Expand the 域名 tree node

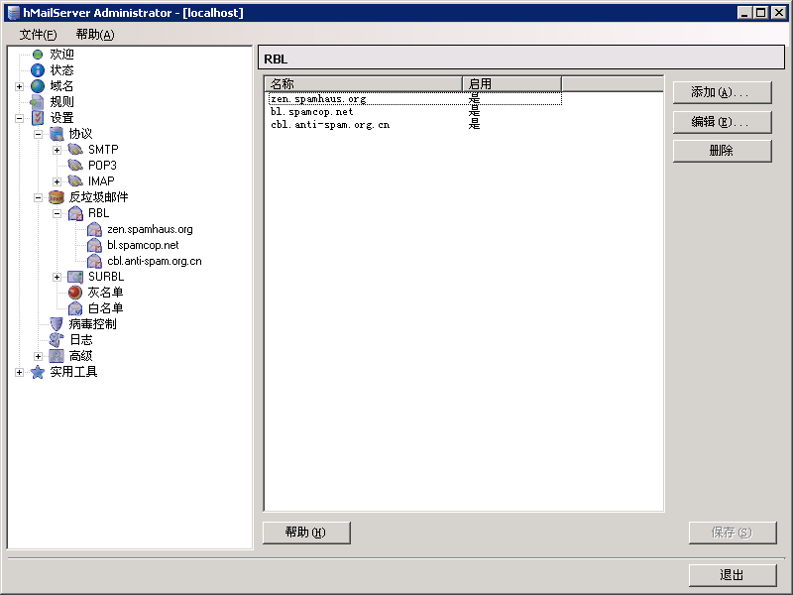(19, 86)
